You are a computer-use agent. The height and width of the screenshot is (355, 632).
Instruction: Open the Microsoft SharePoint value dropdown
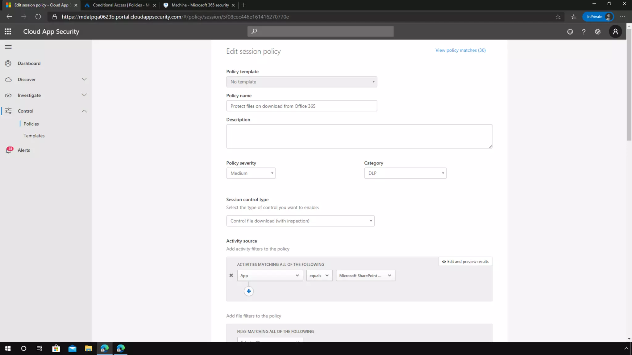pos(365,275)
